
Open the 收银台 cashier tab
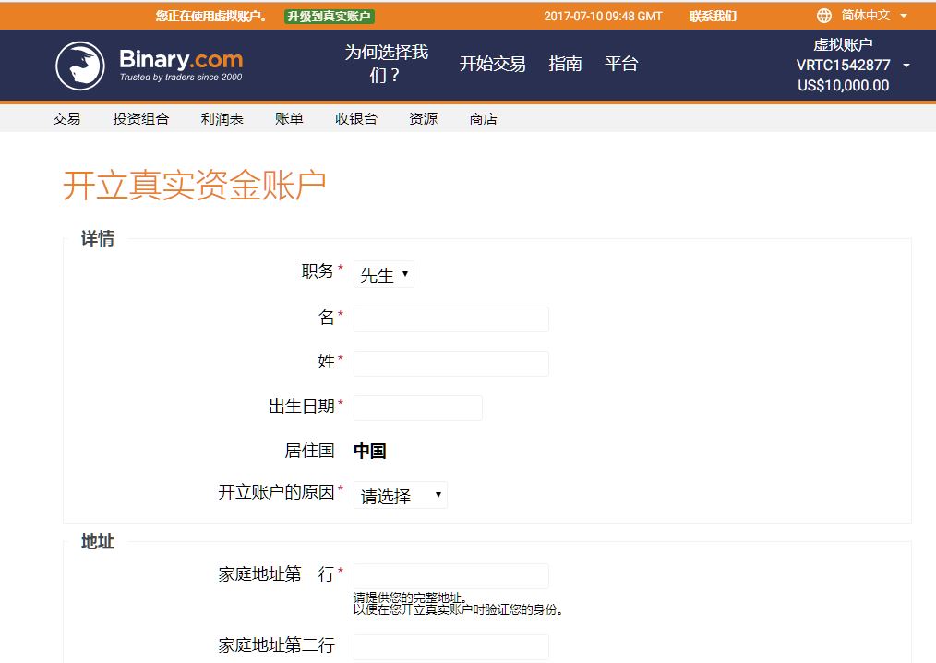tap(355, 118)
